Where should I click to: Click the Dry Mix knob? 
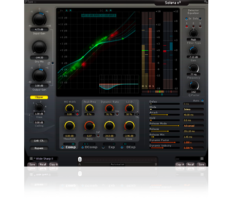pos(39,47)
